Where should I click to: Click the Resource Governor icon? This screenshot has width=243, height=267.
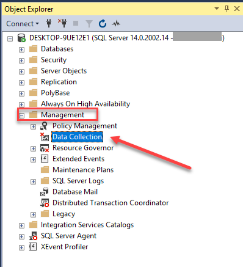pyautogui.click(x=45, y=148)
